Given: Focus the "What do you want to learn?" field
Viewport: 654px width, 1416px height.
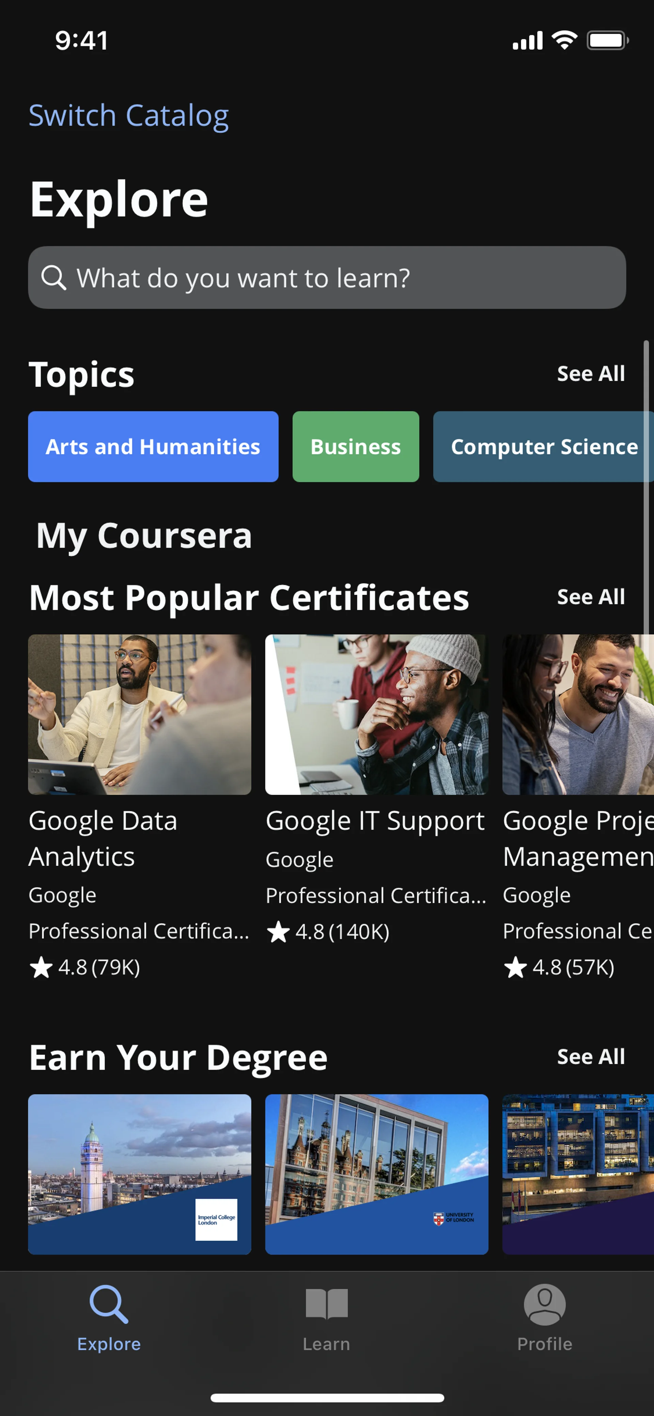Looking at the screenshot, I should click(341, 278).
